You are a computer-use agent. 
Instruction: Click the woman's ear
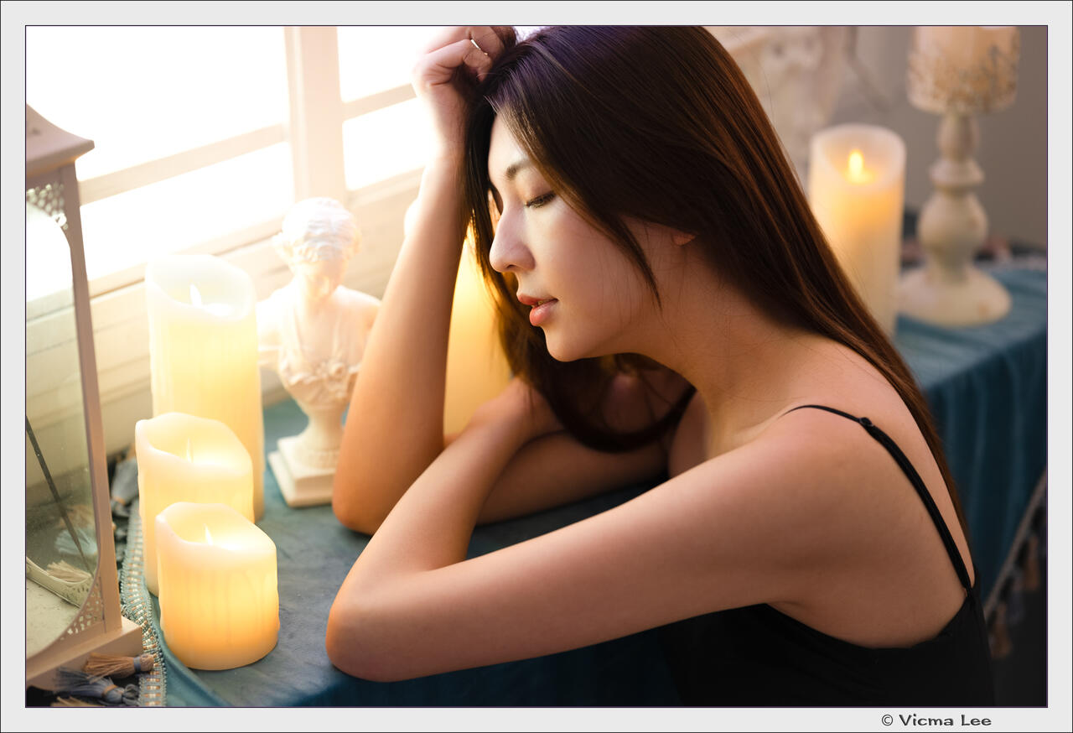point(681,237)
